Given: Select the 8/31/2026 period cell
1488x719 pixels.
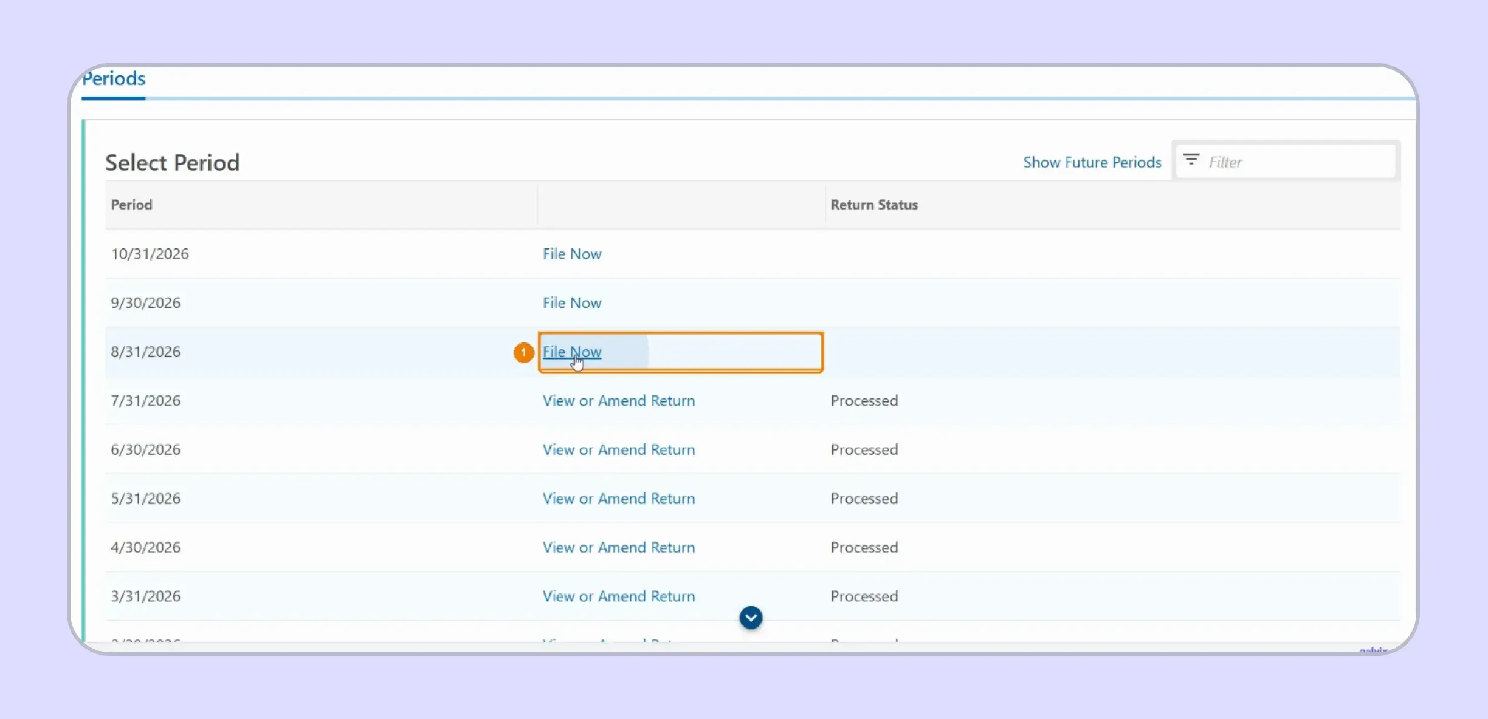Looking at the screenshot, I should tap(145, 352).
